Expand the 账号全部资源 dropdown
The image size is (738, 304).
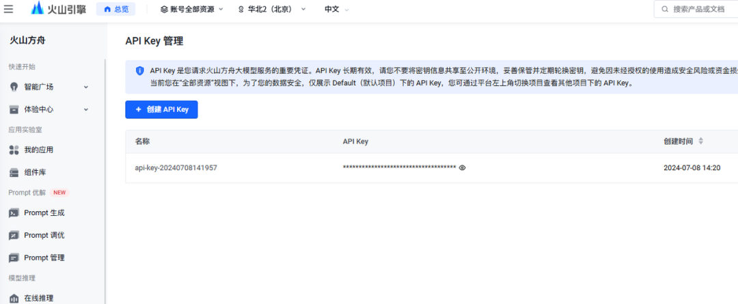[191, 9]
